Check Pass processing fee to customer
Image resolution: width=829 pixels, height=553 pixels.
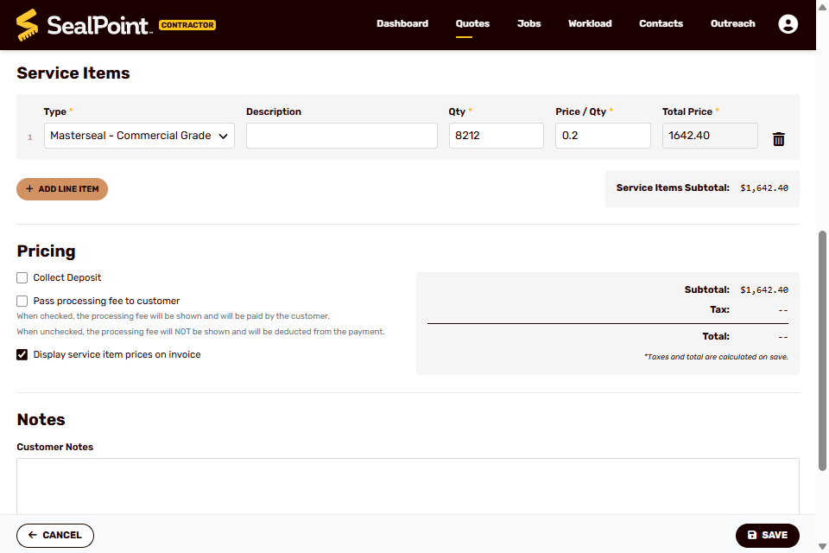[22, 301]
